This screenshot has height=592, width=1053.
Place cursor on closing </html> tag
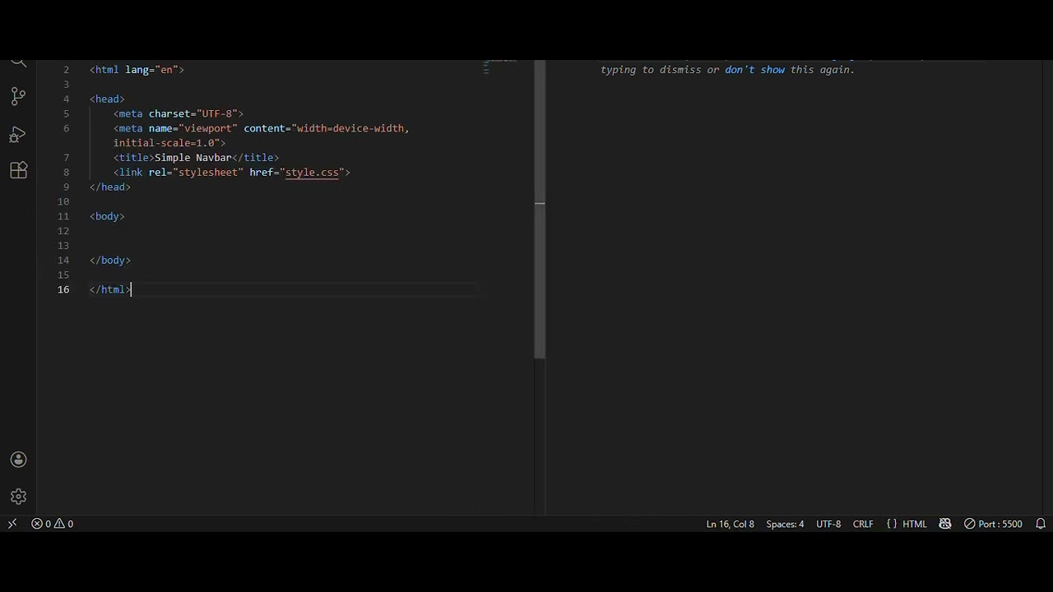pyautogui.click(x=110, y=290)
